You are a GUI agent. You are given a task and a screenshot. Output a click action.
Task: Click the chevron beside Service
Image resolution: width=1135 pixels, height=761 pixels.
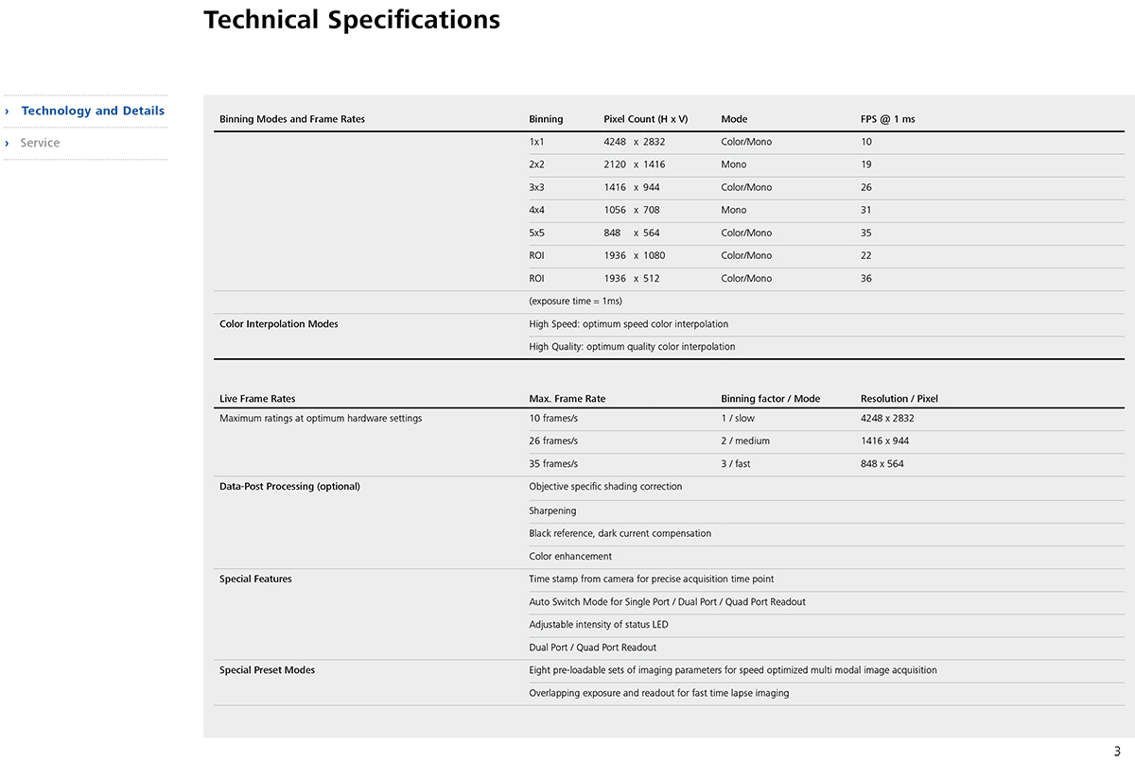pos(8,143)
